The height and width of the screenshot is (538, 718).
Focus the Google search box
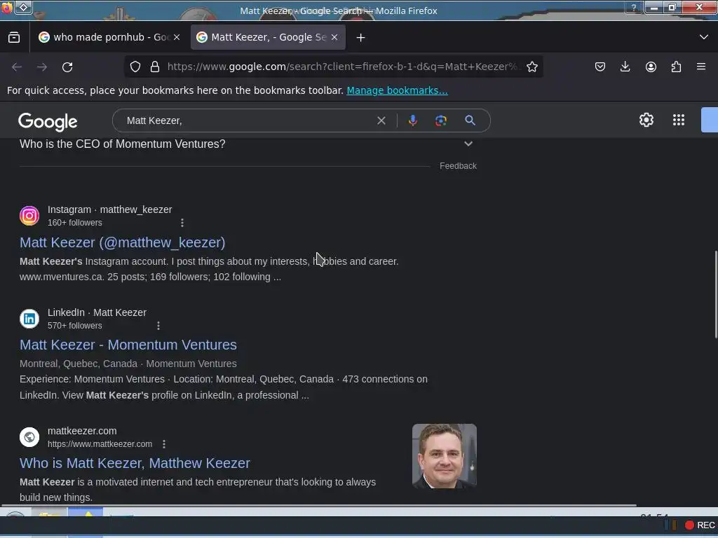click(248, 120)
